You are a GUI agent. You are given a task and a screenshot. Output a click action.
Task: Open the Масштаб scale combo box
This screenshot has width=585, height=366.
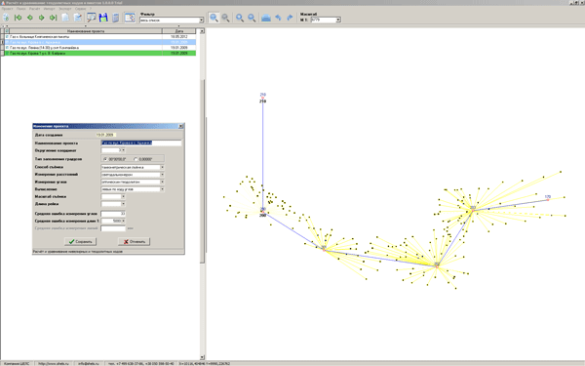338,20
